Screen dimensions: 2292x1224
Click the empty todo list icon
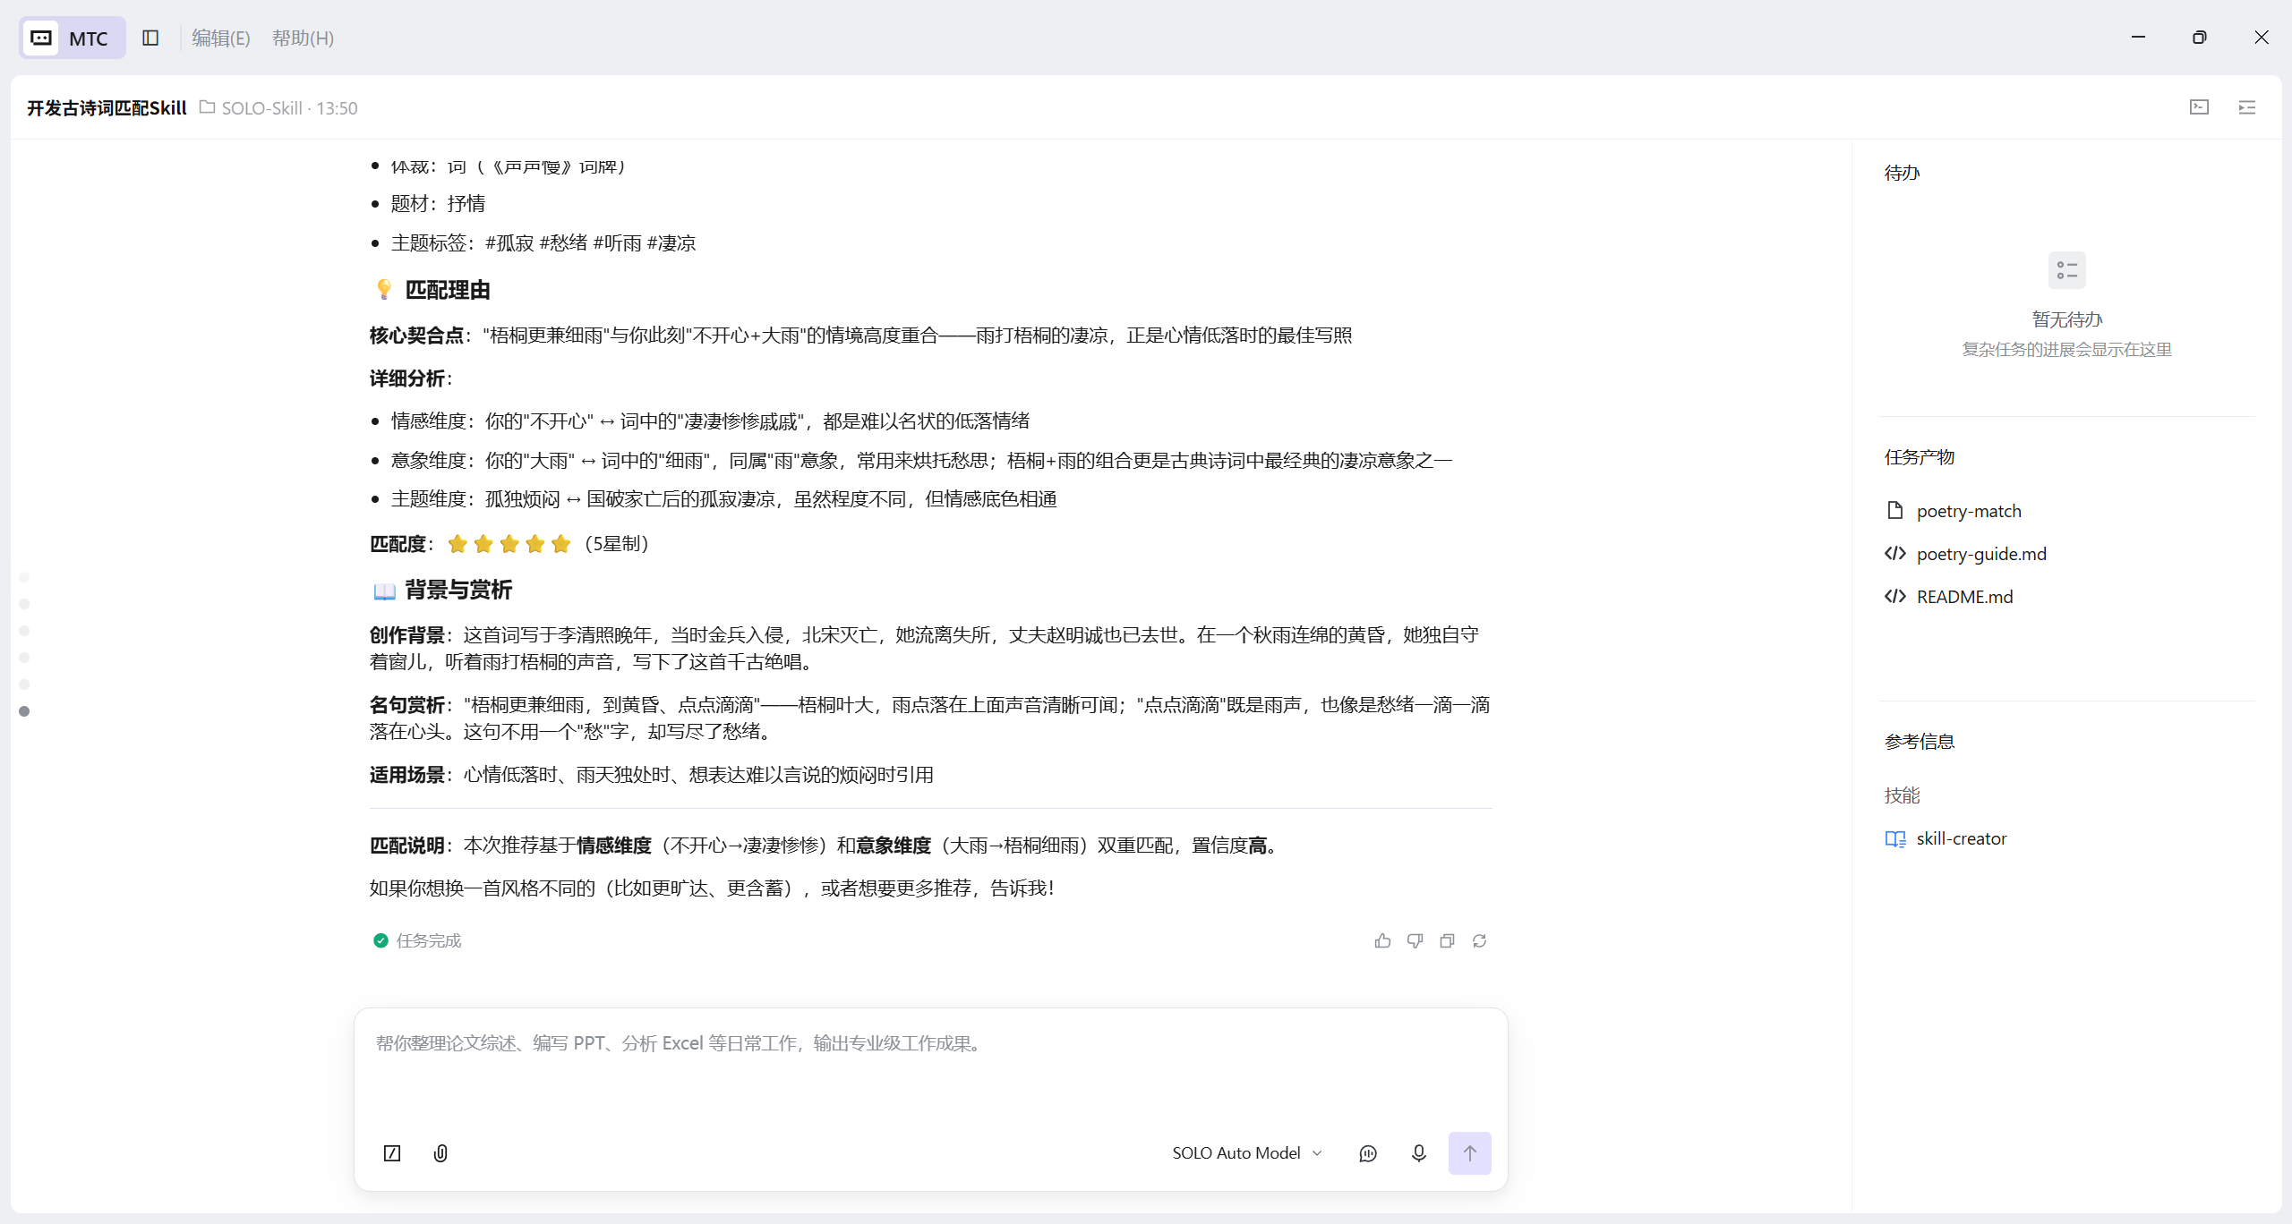pos(2066,270)
